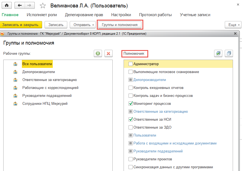Enable the Ответственные за ЭДО checkbox
Image resolution: width=242 pixels, height=171 pixels.
click(130, 127)
